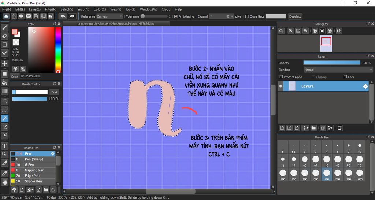Click the brush size 5.4 value field

54,92
